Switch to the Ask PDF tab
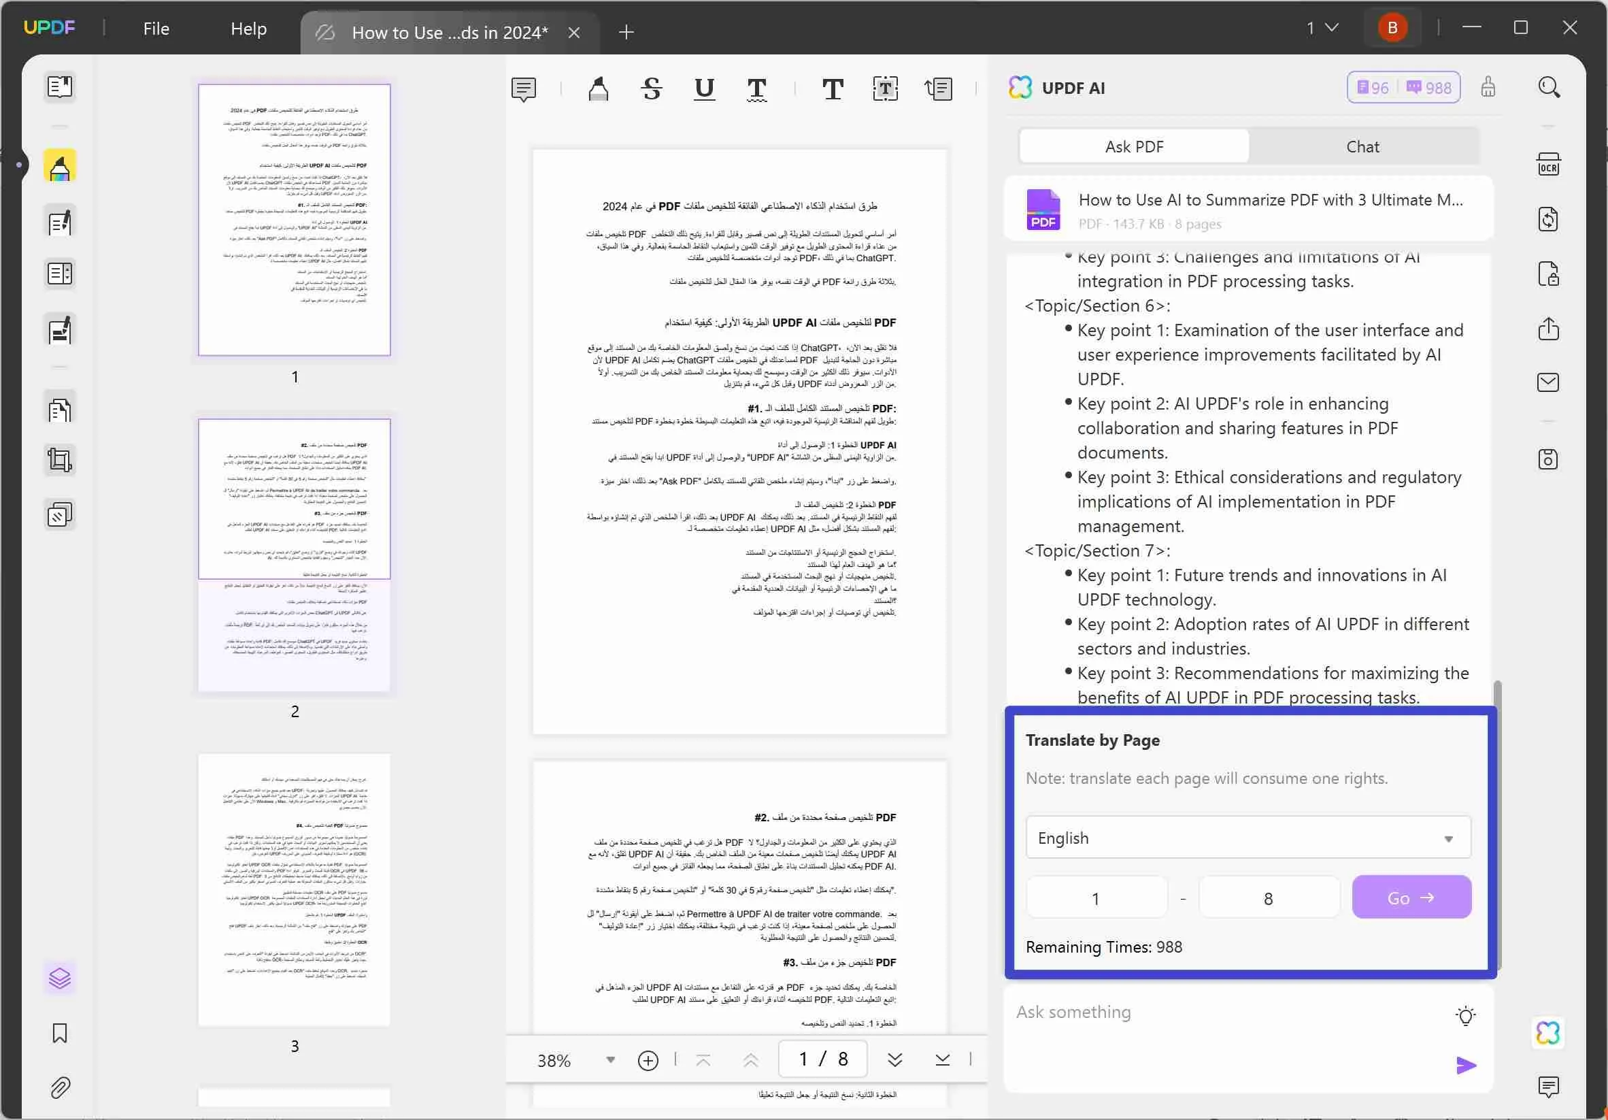Screen dimensions: 1608x1120 pyautogui.click(x=1134, y=147)
